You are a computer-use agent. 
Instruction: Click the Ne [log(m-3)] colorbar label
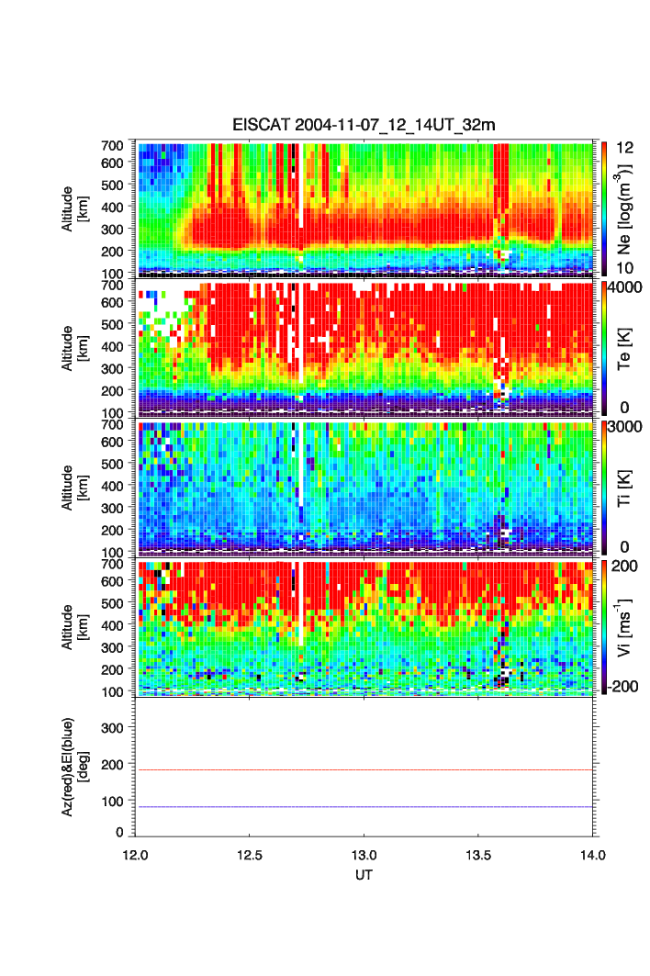pos(625,208)
